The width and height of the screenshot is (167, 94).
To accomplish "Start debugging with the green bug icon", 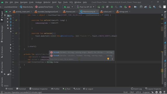I will pyautogui.click(x=112, y=7).
